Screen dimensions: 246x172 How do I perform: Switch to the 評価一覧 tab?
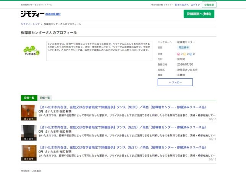45,98
